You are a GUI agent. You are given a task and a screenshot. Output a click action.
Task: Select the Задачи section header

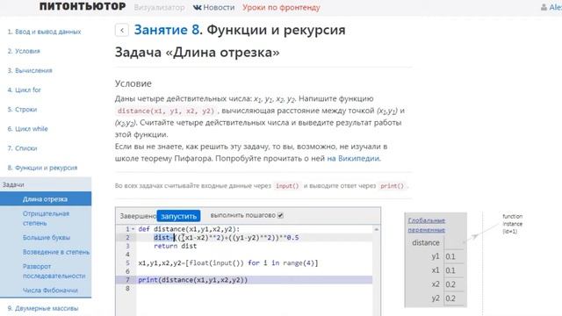pos(46,184)
